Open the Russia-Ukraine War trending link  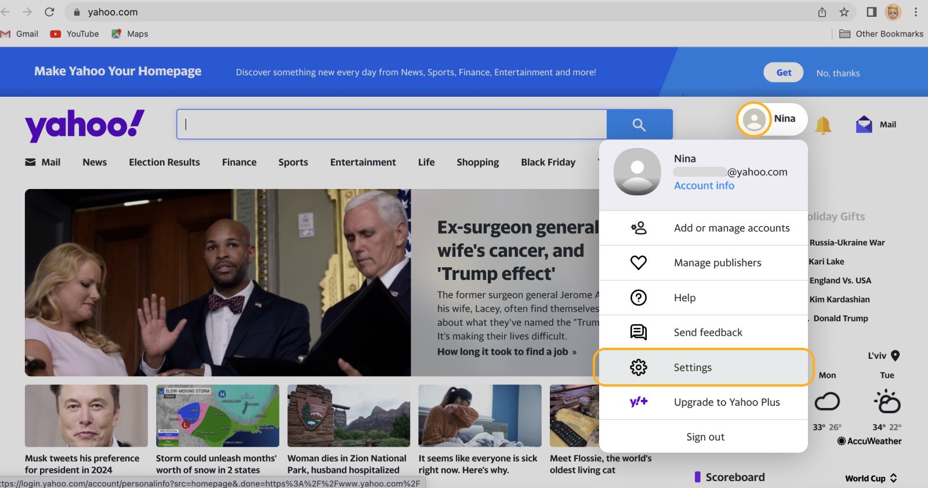click(847, 242)
